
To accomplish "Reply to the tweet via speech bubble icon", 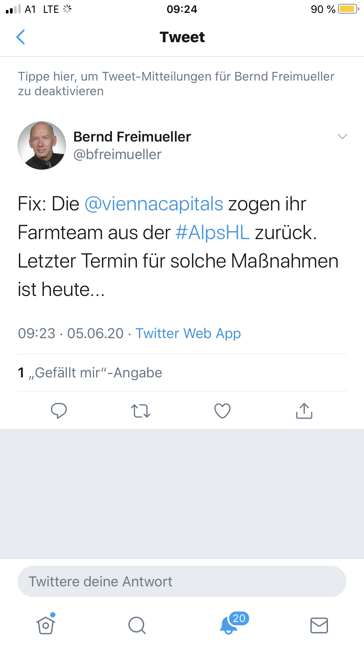I will coord(59,411).
